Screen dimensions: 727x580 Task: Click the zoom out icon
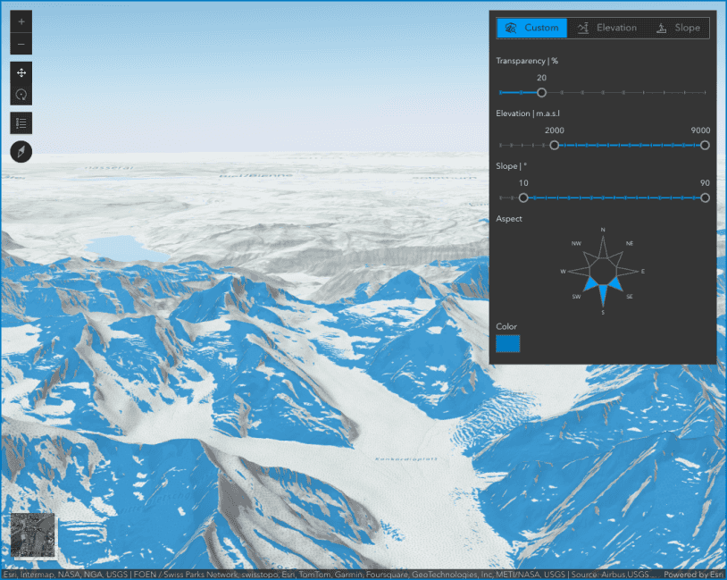(21, 42)
